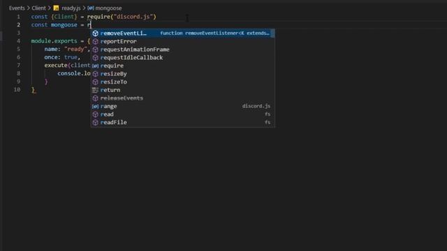Click line number 10 in gutter
447x251 pixels.
point(17,90)
